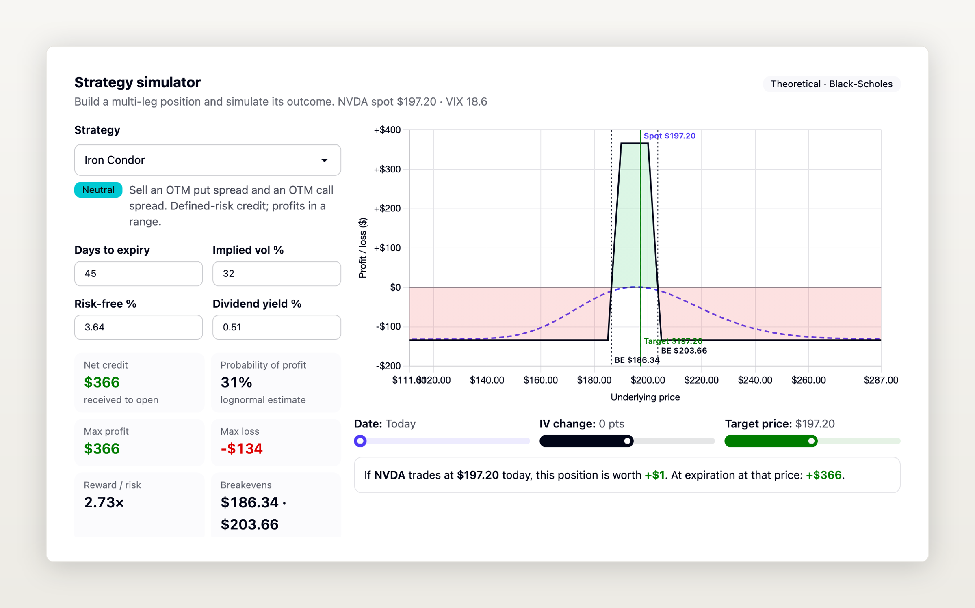975x608 pixels.
Task: Click the Theoretical · Black-Scholes badge
Action: pyautogui.click(x=832, y=84)
